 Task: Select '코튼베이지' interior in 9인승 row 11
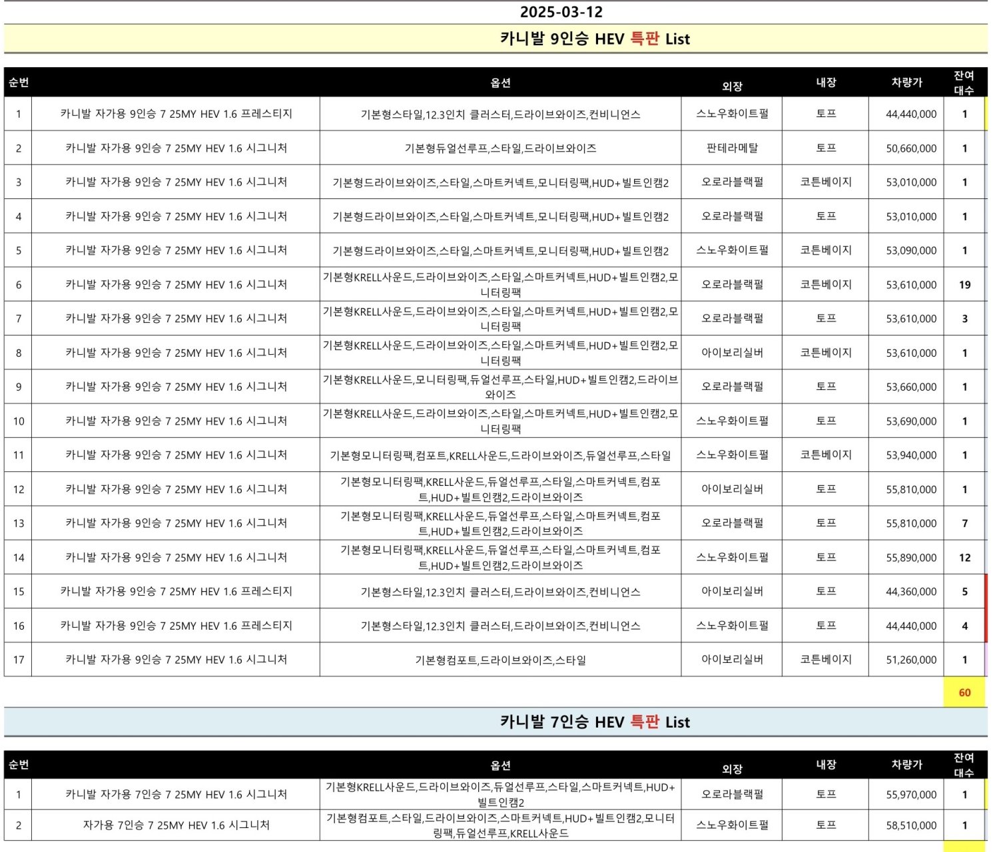[826, 455]
